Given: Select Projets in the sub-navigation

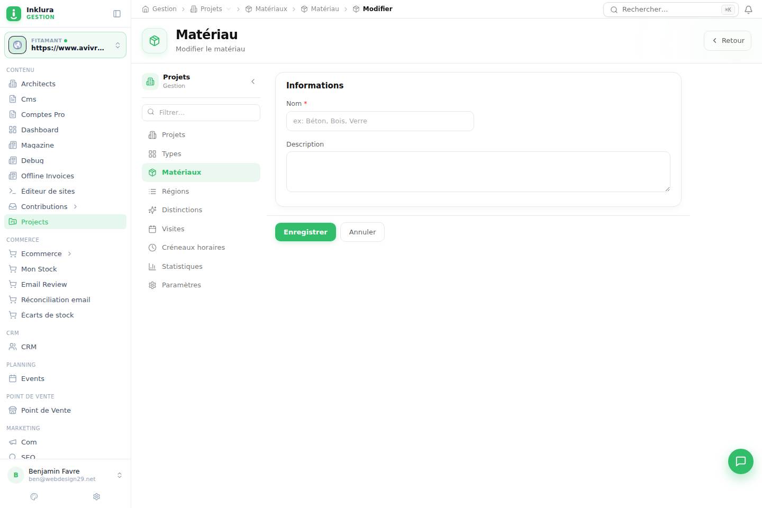Looking at the screenshot, I should [x=201, y=135].
